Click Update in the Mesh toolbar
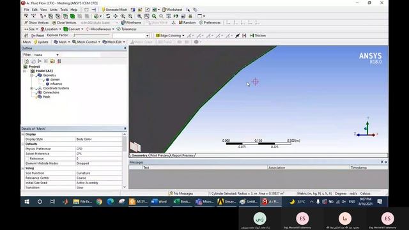The width and height of the screenshot is (409, 230). [x=41, y=42]
